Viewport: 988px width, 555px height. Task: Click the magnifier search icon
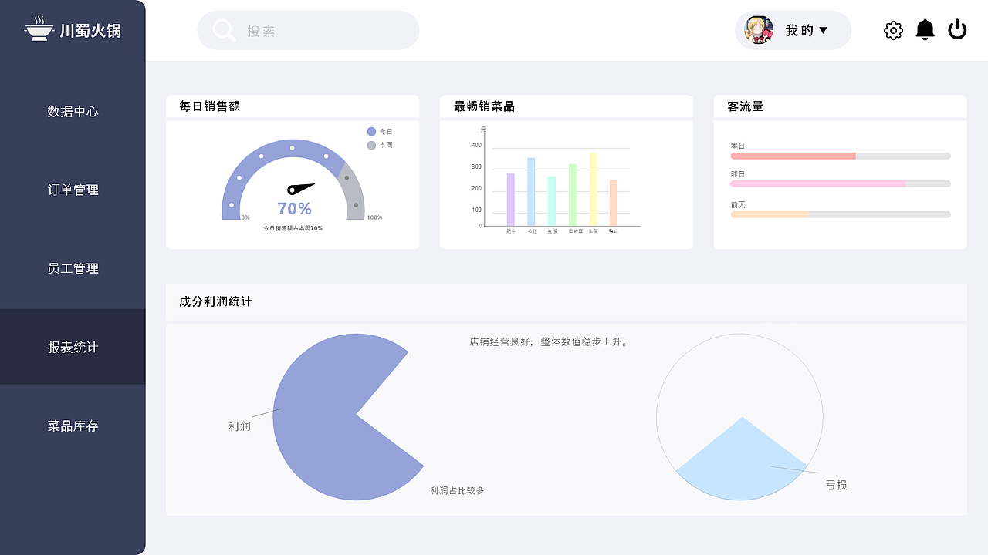(224, 31)
